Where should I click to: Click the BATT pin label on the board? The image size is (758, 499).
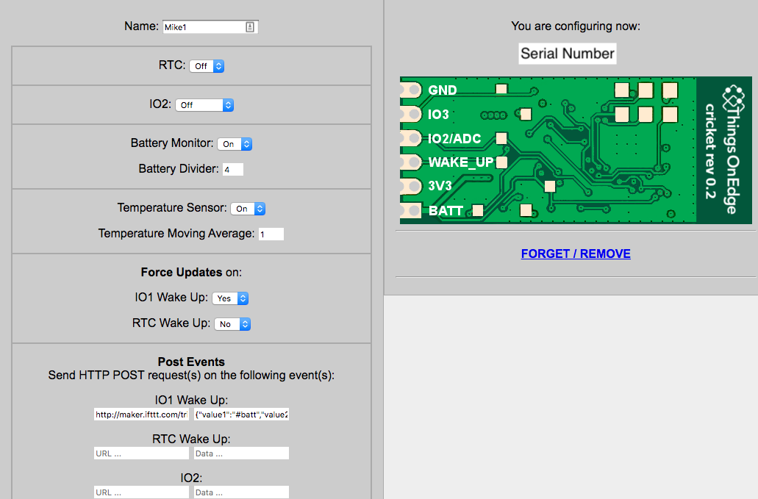[446, 211]
